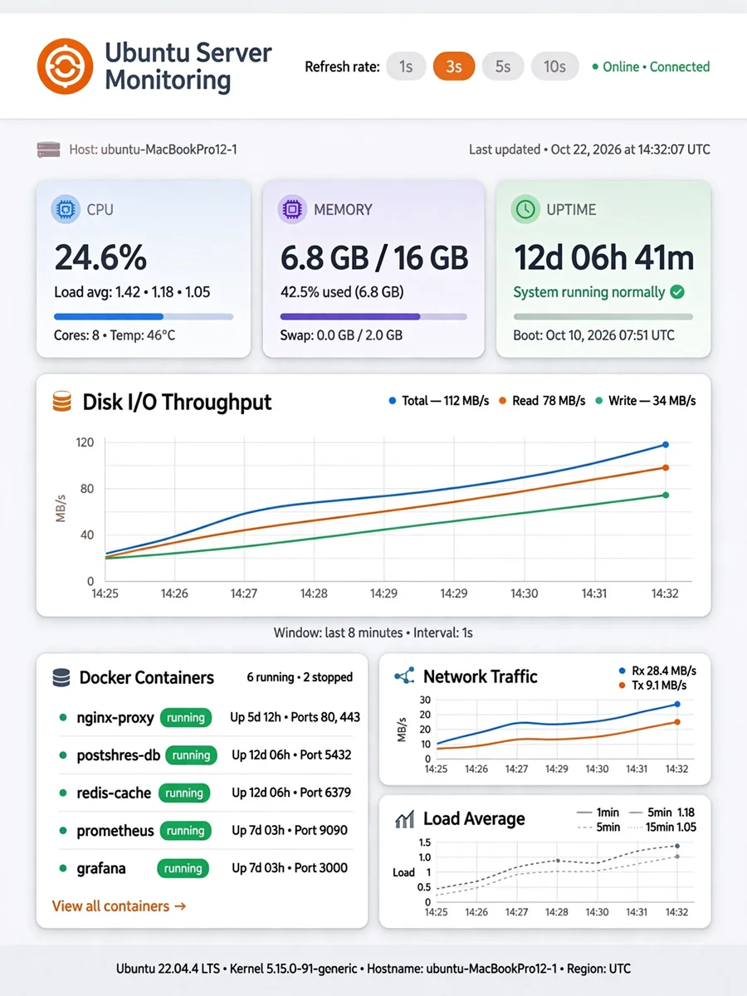Viewport: 747px width, 996px height.
Task: Click the green status dot beside nginx-proxy
Action: (x=63, y=717)
